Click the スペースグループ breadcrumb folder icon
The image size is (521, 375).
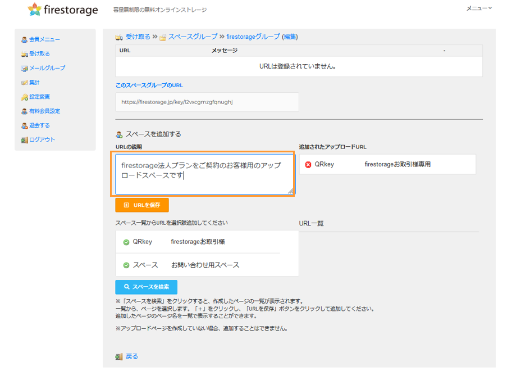click(163, 38)
